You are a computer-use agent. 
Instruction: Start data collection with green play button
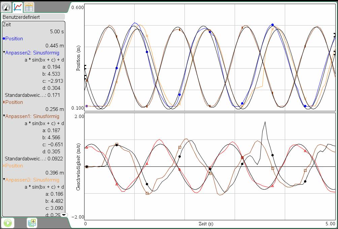(x=8, y=223)
